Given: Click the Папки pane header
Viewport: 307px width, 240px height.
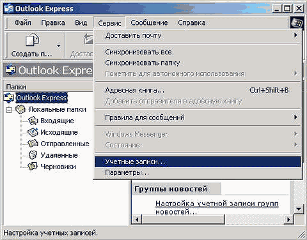Looking at the screenshot, I should [49, 87].
